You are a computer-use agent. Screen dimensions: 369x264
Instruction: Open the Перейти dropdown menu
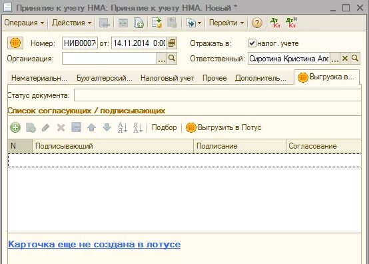click(226, 23)
